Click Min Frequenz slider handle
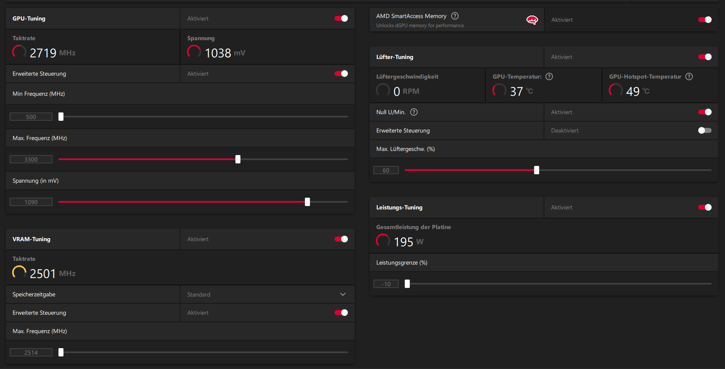This screenshot has width=725, height=369. tap(61, 117)
